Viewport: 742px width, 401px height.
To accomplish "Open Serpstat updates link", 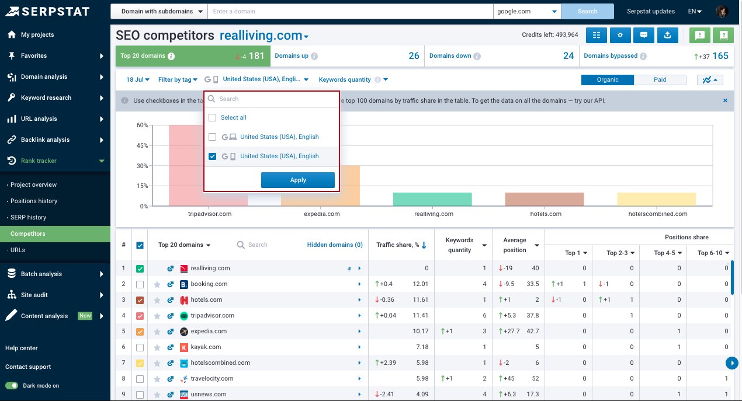I will pyautogui.click(x=651, y=11).
